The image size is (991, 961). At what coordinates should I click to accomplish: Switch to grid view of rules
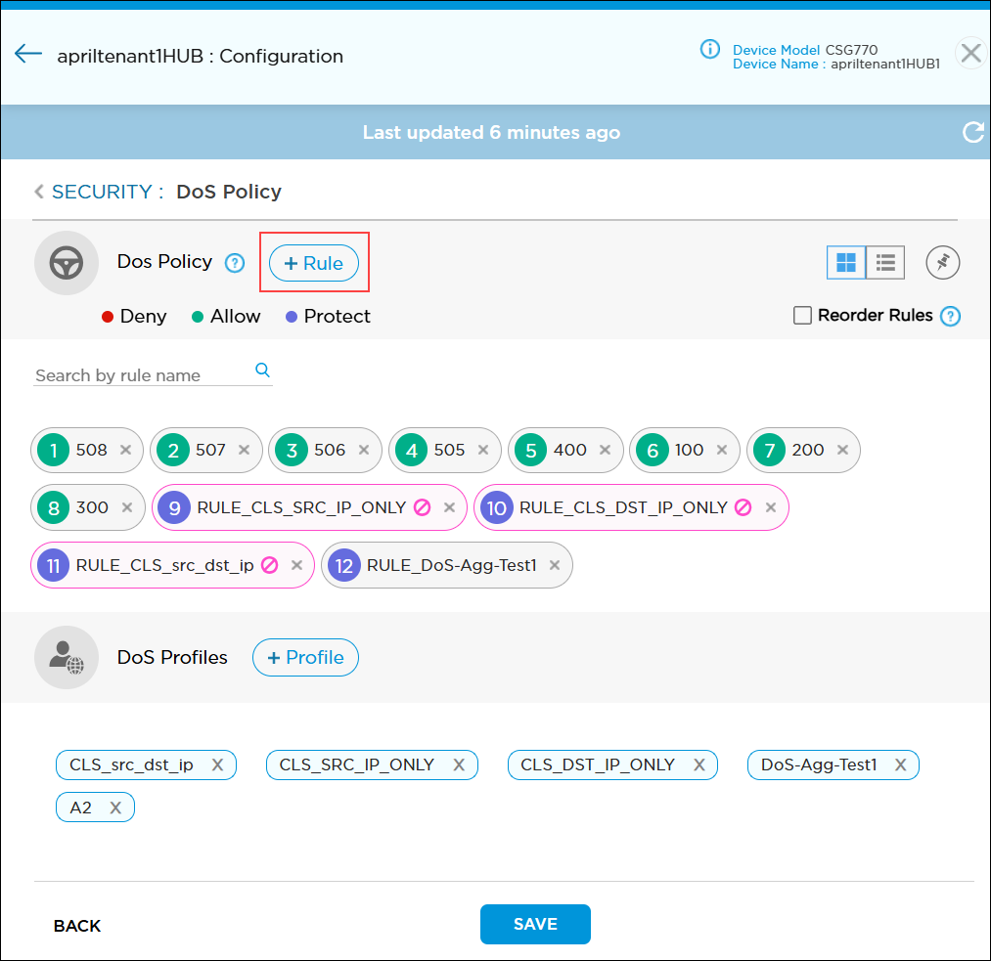[846, 263]
